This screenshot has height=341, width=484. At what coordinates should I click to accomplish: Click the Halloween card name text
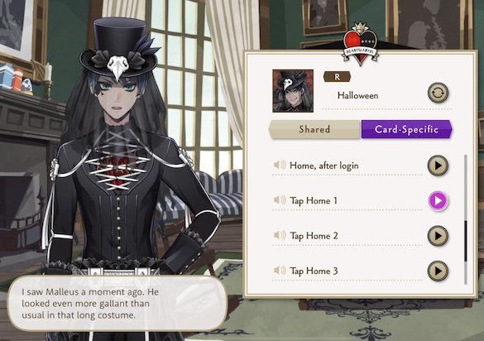[357, 95]
